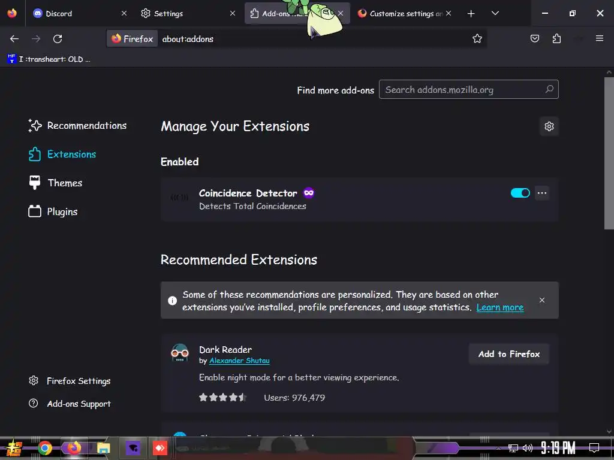This screenshot has width=614, height=460.
Task: Open the Pocket save icon
Action: coord(534,39)
